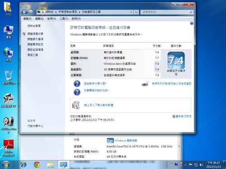Screen dimensions: 226x169
Task: Open 調整索引選項 in sidebar
Action: pyautogui.click(x=35, y=39)
